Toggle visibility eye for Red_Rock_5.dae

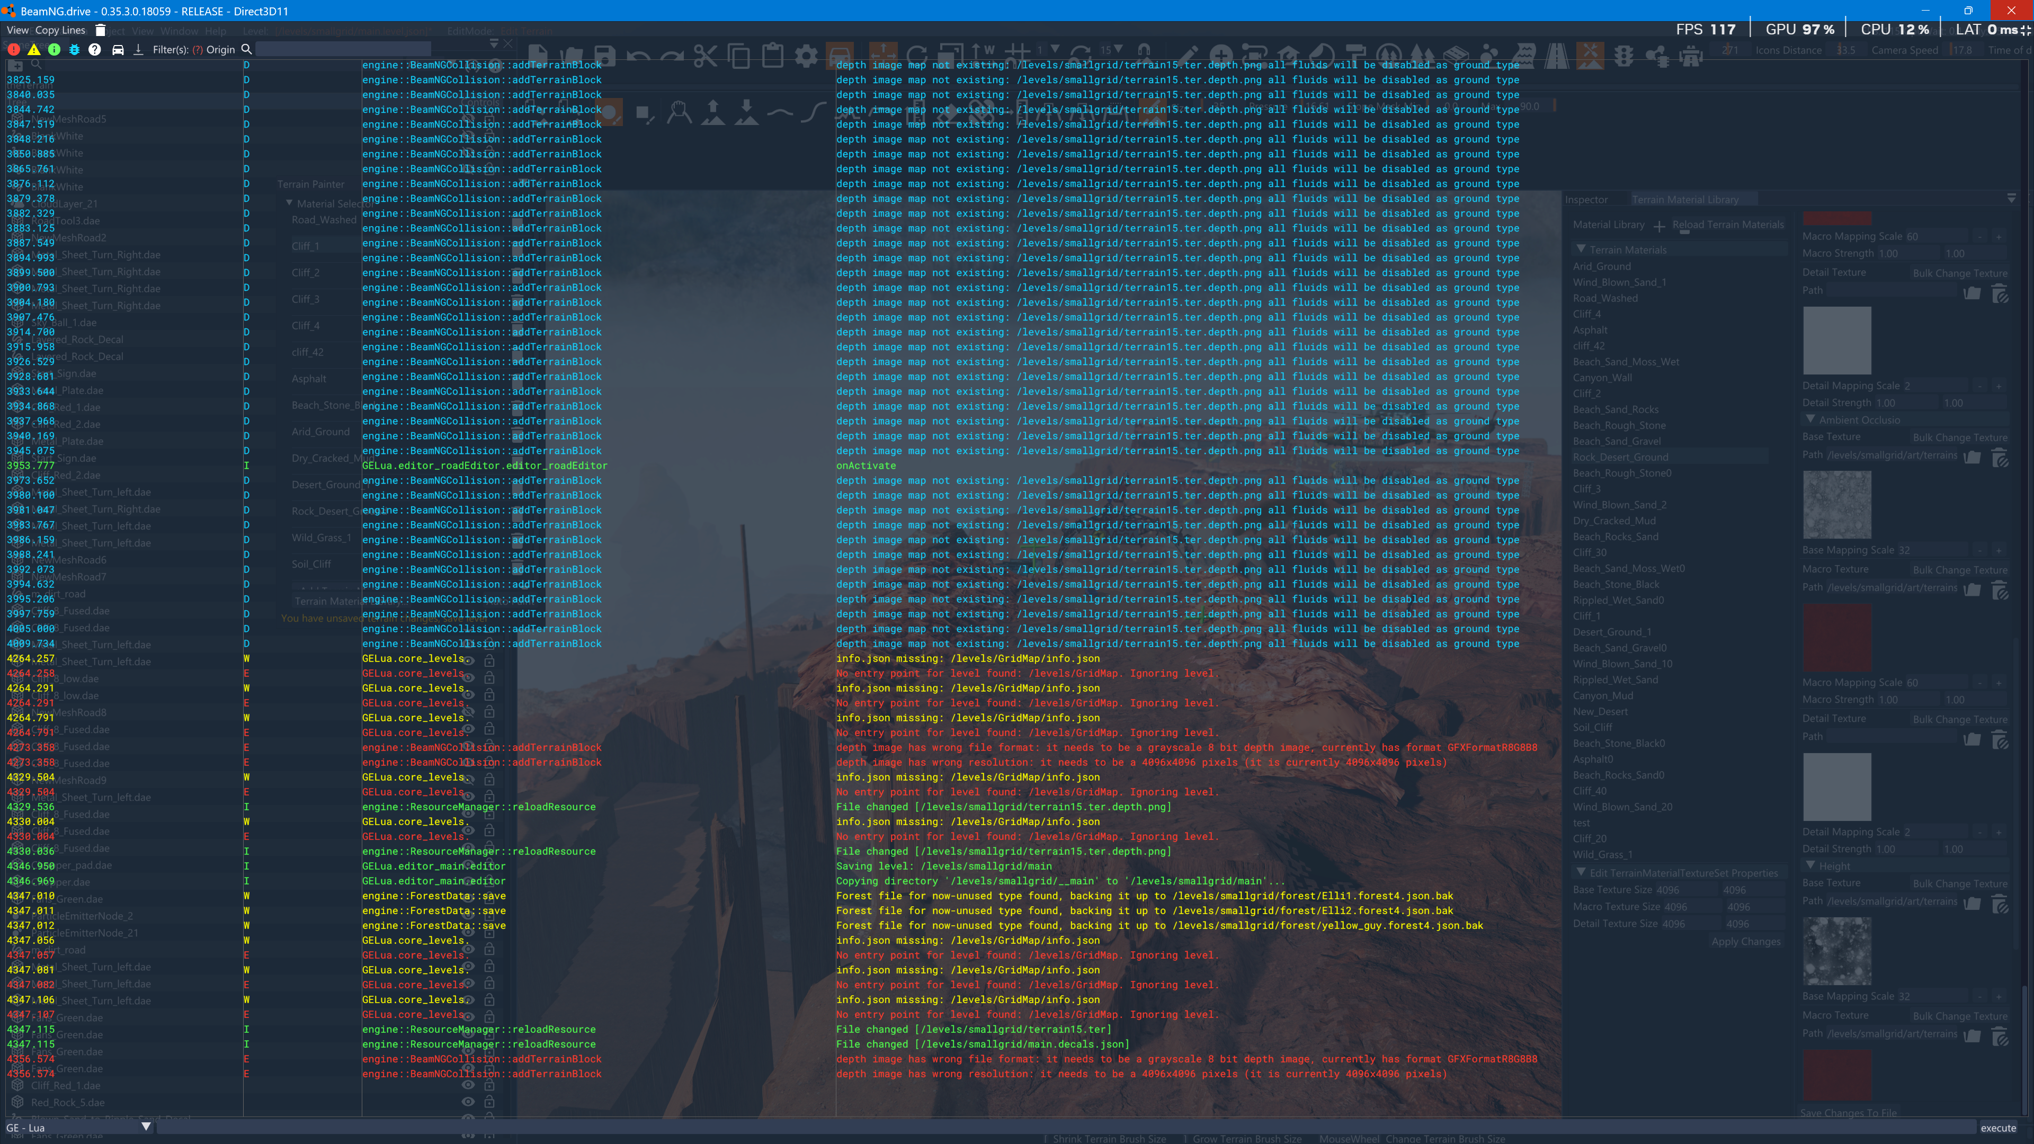(468, 1102)
